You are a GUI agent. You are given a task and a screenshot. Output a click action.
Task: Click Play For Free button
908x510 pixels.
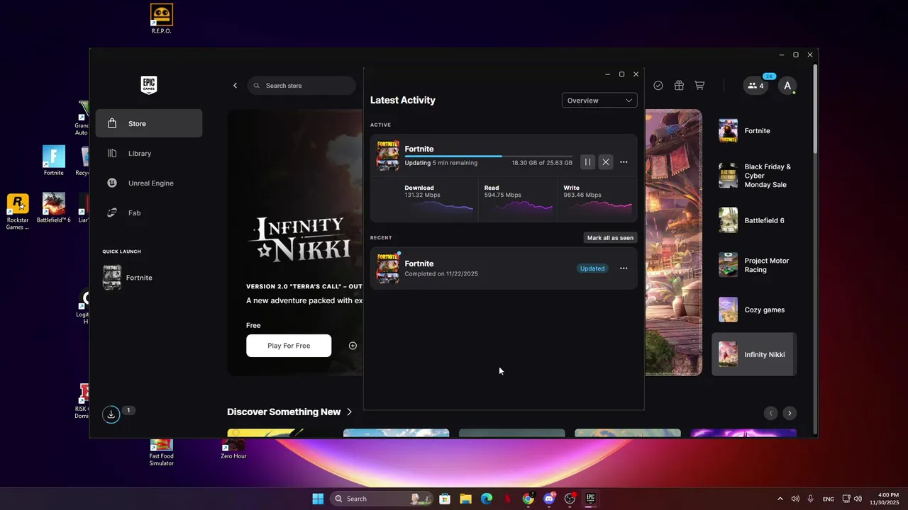point(289,346)
